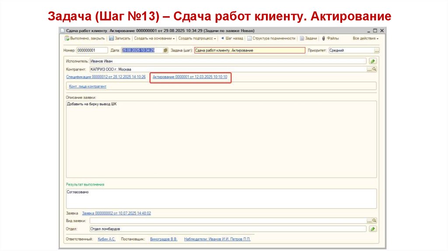448x251 pixels.
Task: Open the 'Задачи' list button
Action: click(x=308, y=38)
